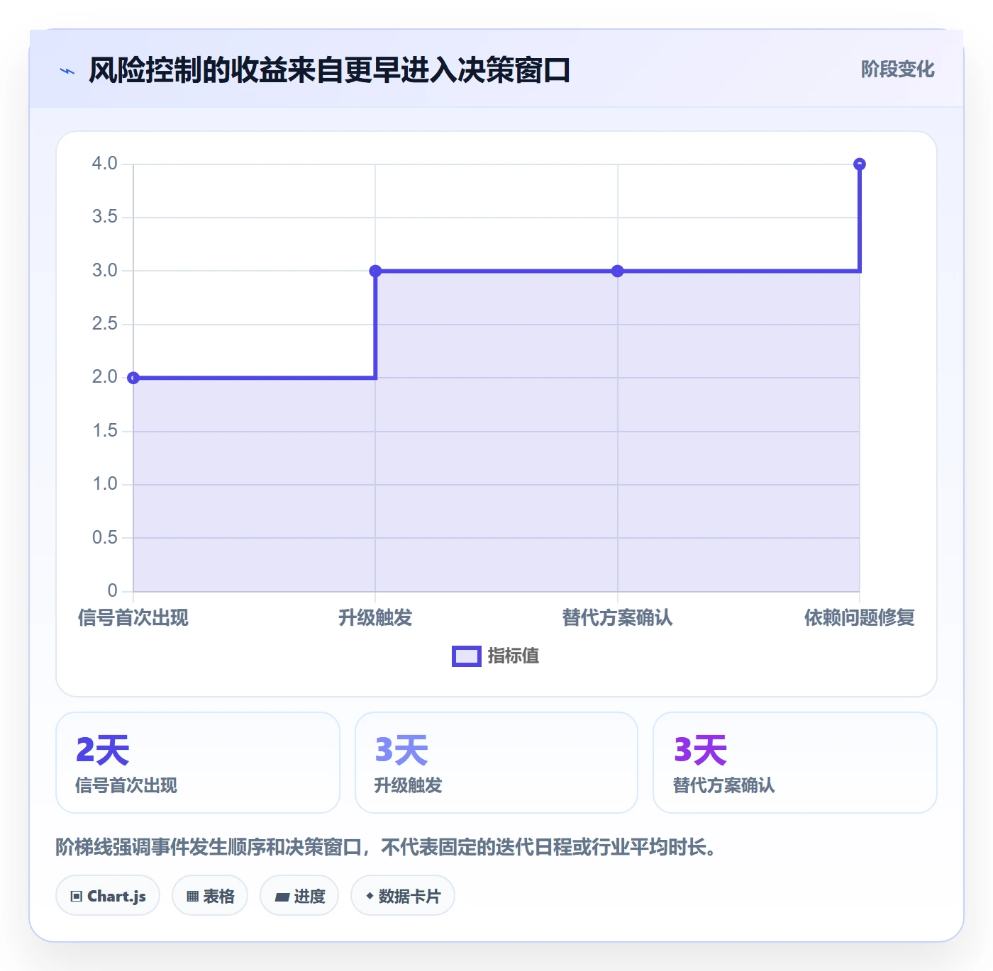Open the 表格 tag chip

pyautogui.click(x=210, y=896)
